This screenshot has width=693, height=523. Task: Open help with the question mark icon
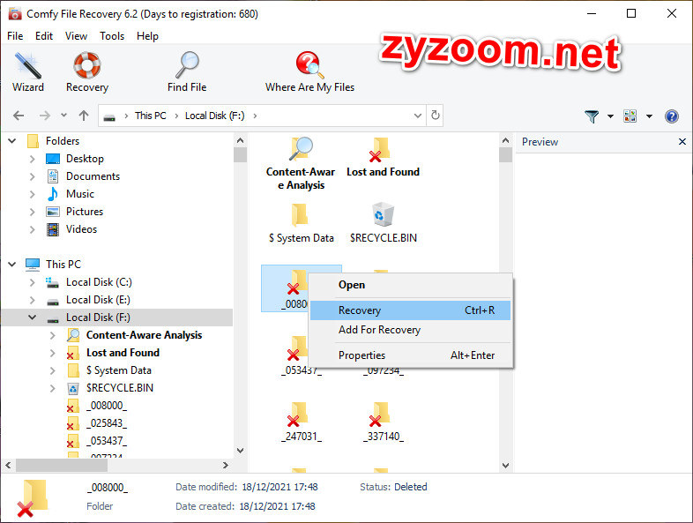click(671, 116)
